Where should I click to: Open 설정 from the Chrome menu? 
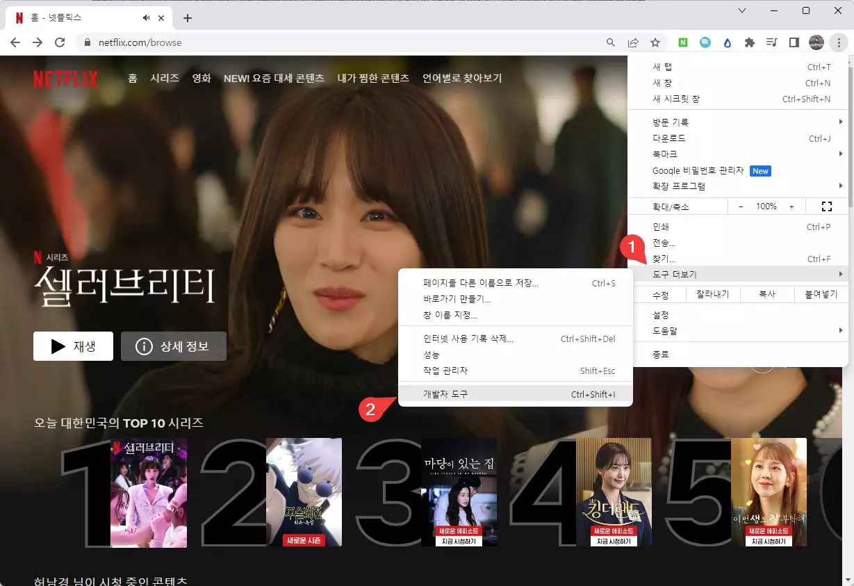click(x=738, y=315)
